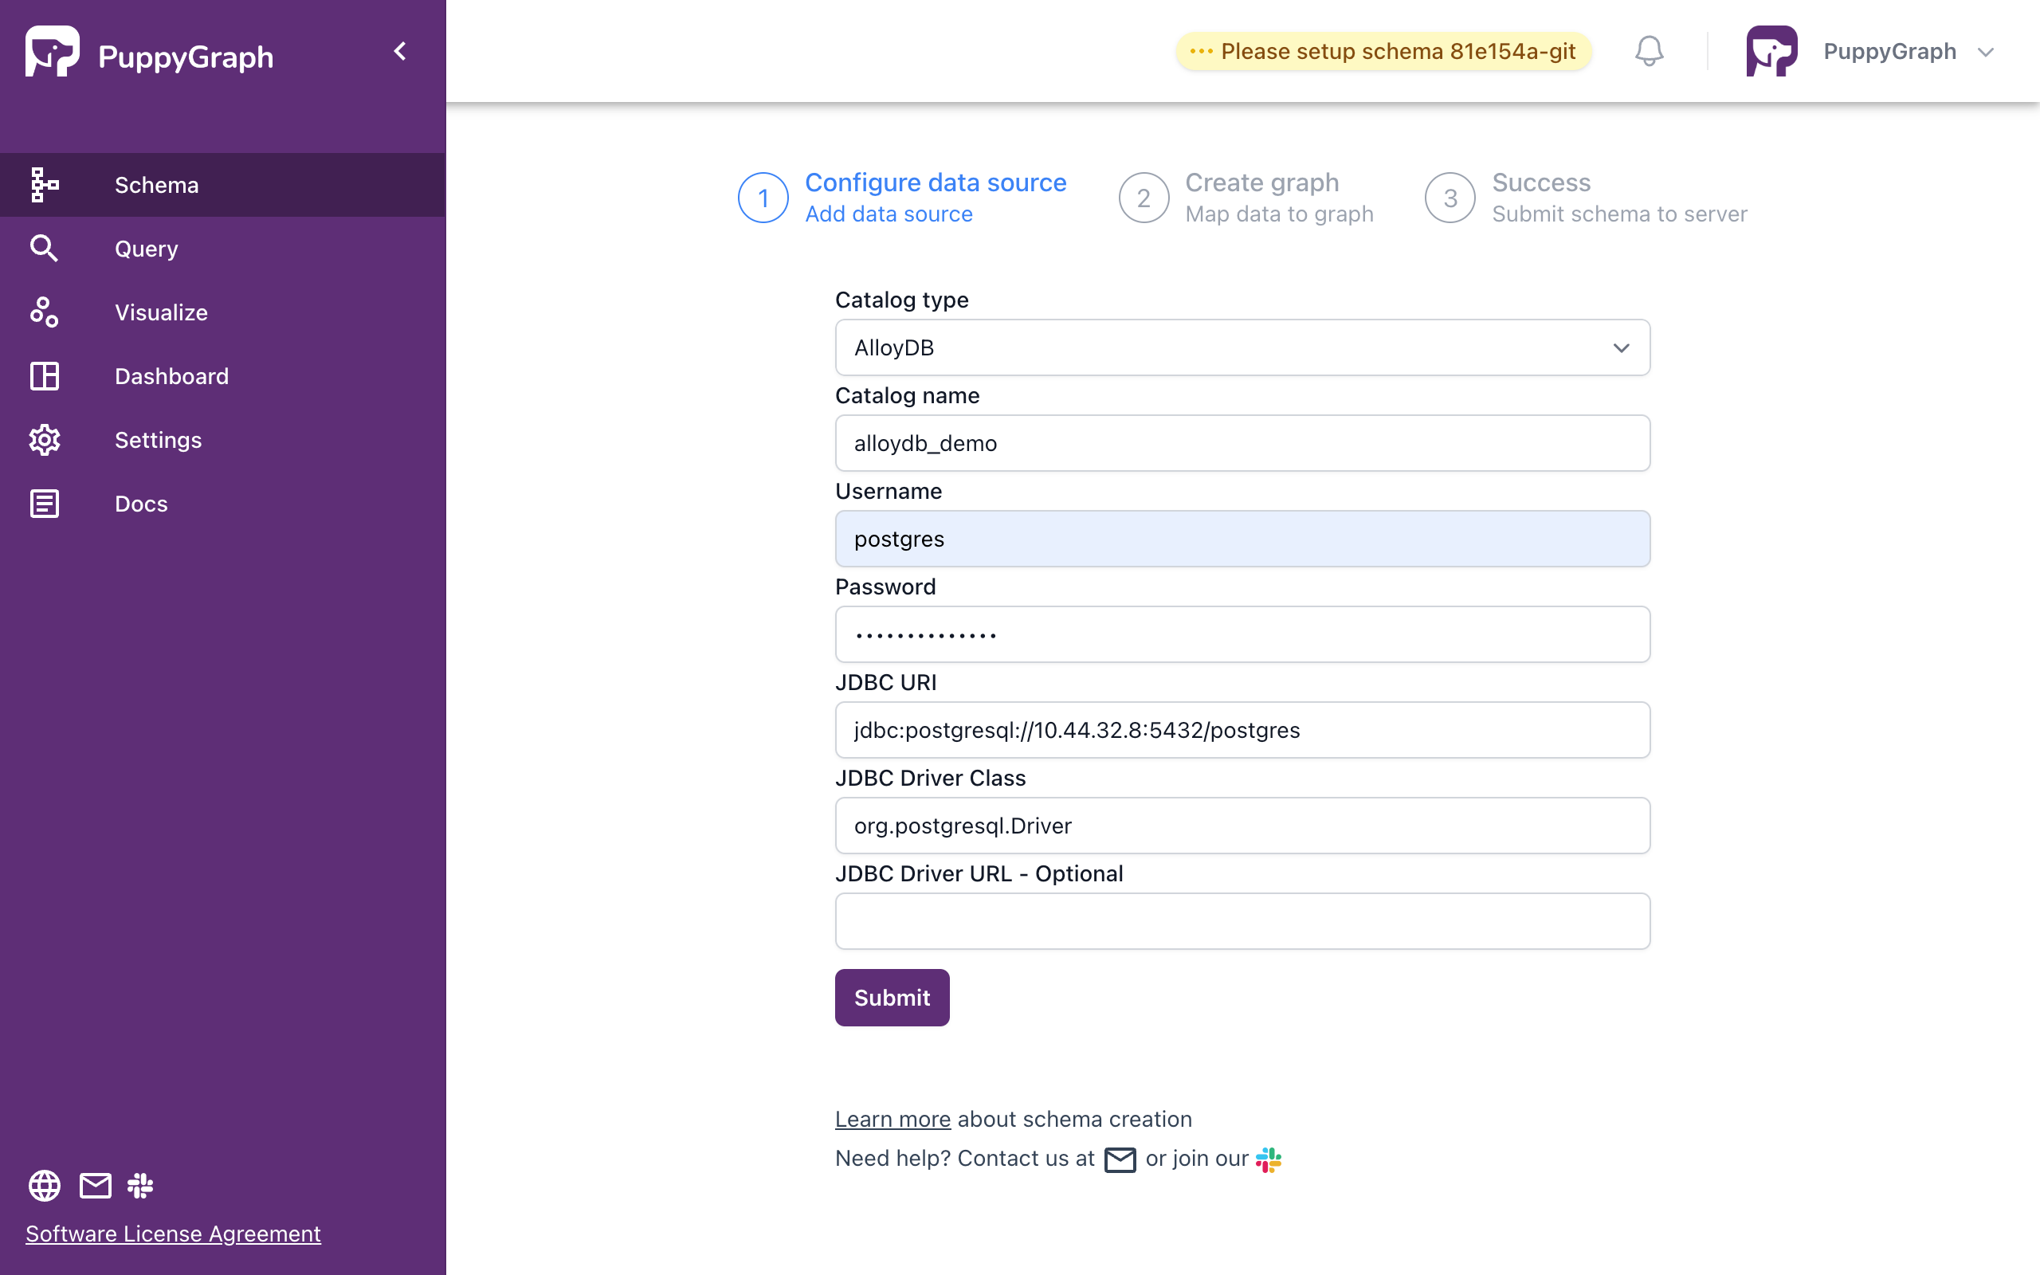This screenshot has width=2040, height=1275.
Task: Open notifications bell
Action: tap(1649, 52)
